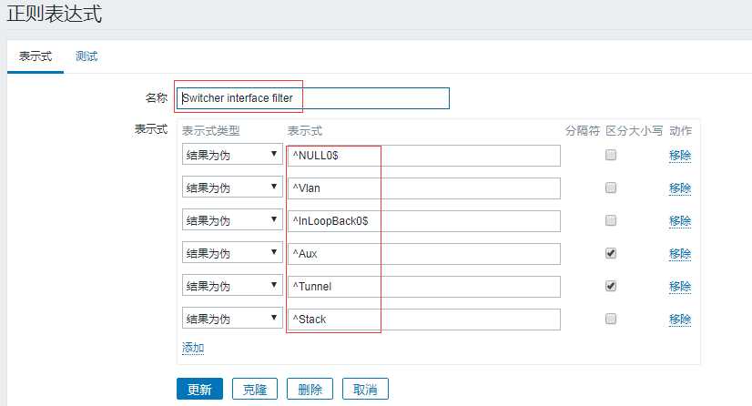Click the 删除 delete button
Viewport: 752px width, 406px height.
(x=310, y=389)
